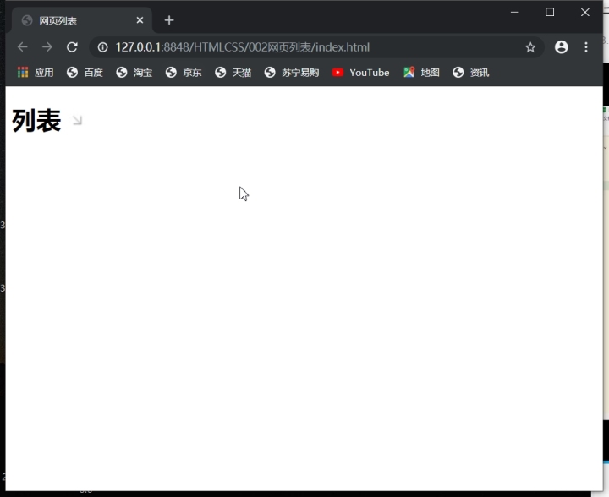This screenshot has height=497, width=609.
Task: Open the Chrome profile avatar menu
Action: pyautogui.click(x=562, y=47)
